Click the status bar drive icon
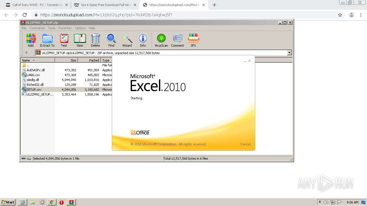 [x=24, y=159]
